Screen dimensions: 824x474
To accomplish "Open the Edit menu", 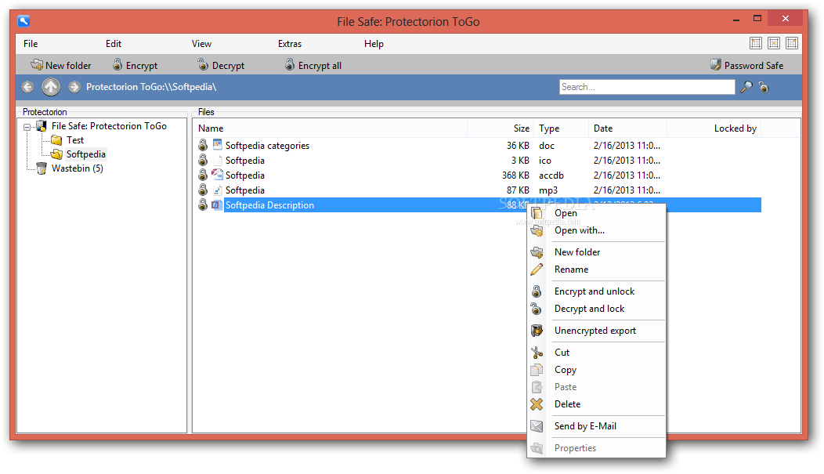I will [114, 44].
